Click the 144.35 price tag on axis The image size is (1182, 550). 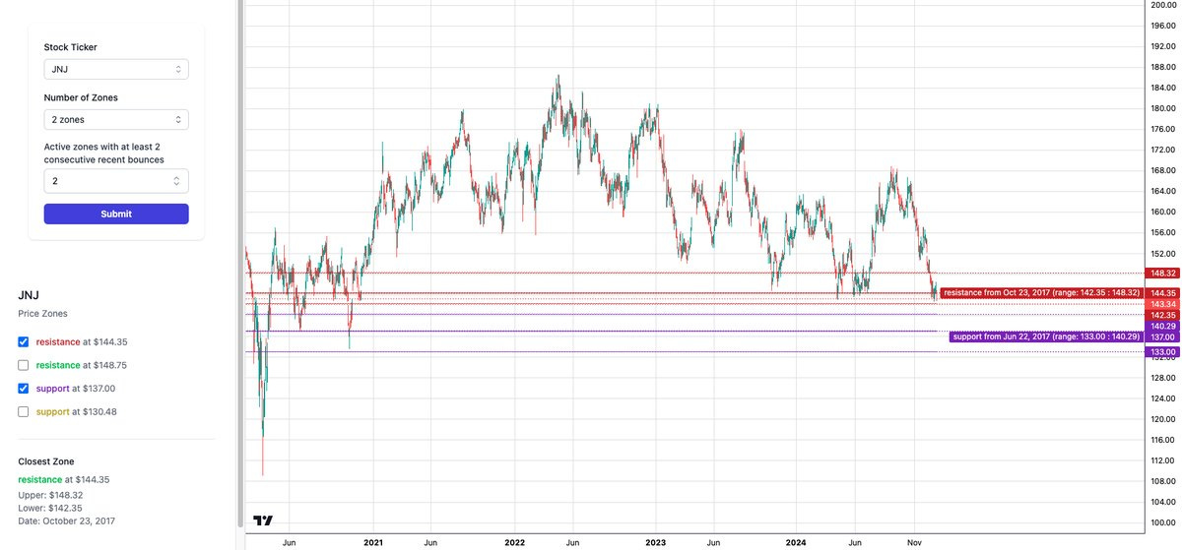click(x=1163, y=293)
